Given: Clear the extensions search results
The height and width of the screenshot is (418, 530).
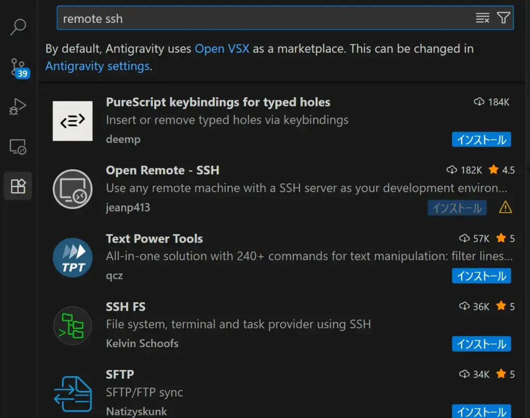Looking at the screenshot, I should click(482, 19).
